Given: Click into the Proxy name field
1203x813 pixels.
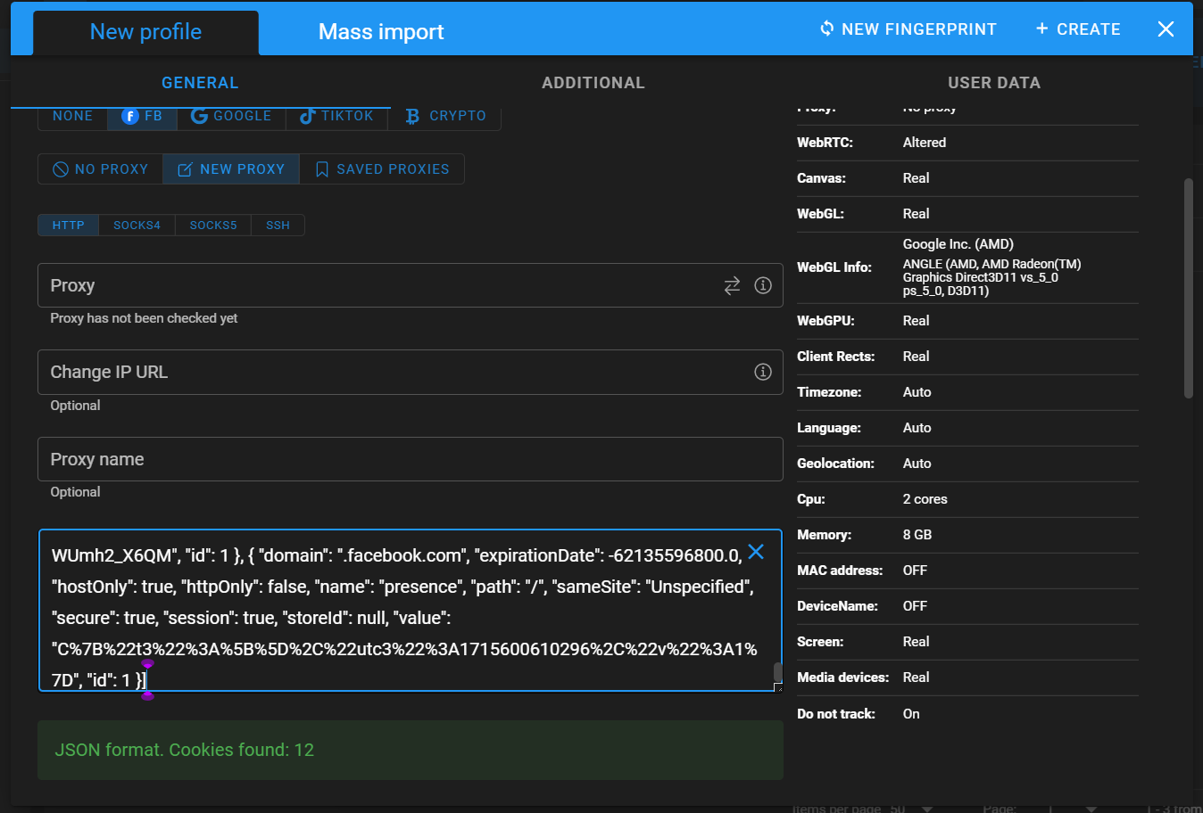Looking at the screenshot, I should pyautogui.click(x=411, y=459).
